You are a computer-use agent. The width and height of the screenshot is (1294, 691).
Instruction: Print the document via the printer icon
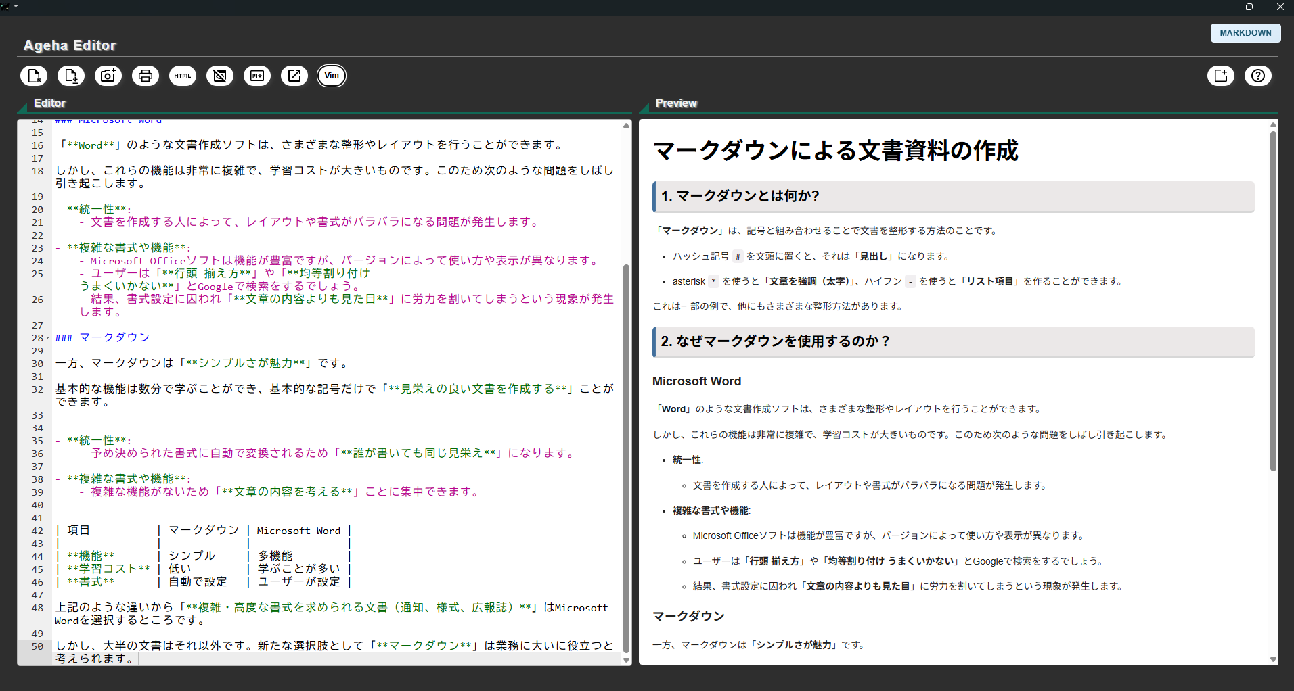tap(146, 76)
